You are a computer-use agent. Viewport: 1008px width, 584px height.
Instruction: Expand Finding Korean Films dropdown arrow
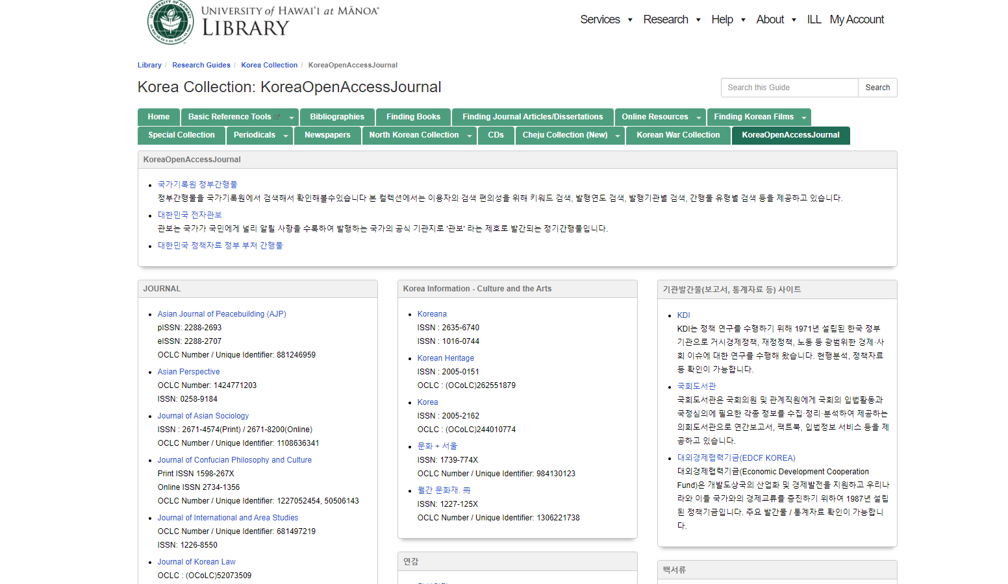tap(804, 117)
